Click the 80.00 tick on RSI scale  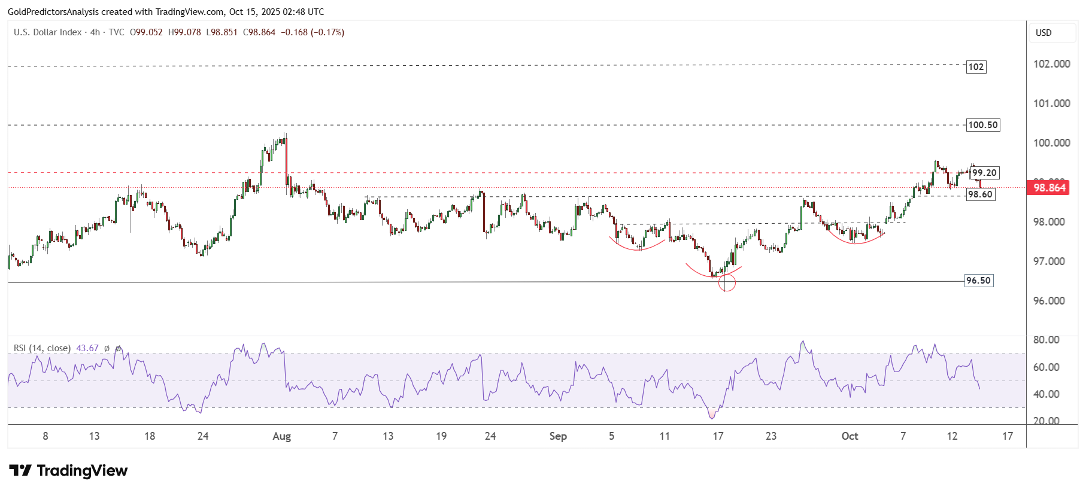[1046, 340]
